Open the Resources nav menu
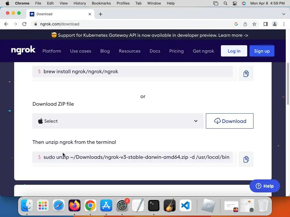This screenshot has height=217, width=290. [130, 51]
